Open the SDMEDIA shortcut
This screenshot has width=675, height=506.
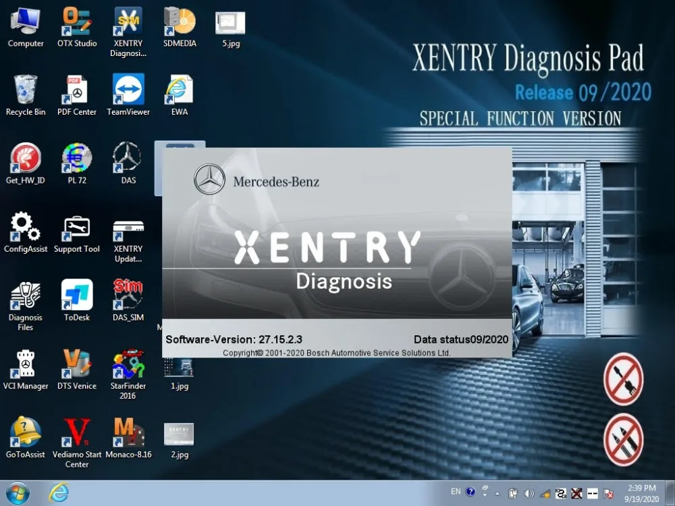coord(180,27)
